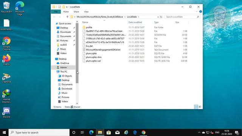Show hidden system tray icons
The width and height of the screenshot is (242, 136).
(199, 133)
